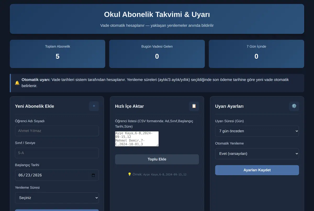This screenshot has width=314, height=211.
Task: Click the CSV student list textarea
Action: tap(137, 139)
